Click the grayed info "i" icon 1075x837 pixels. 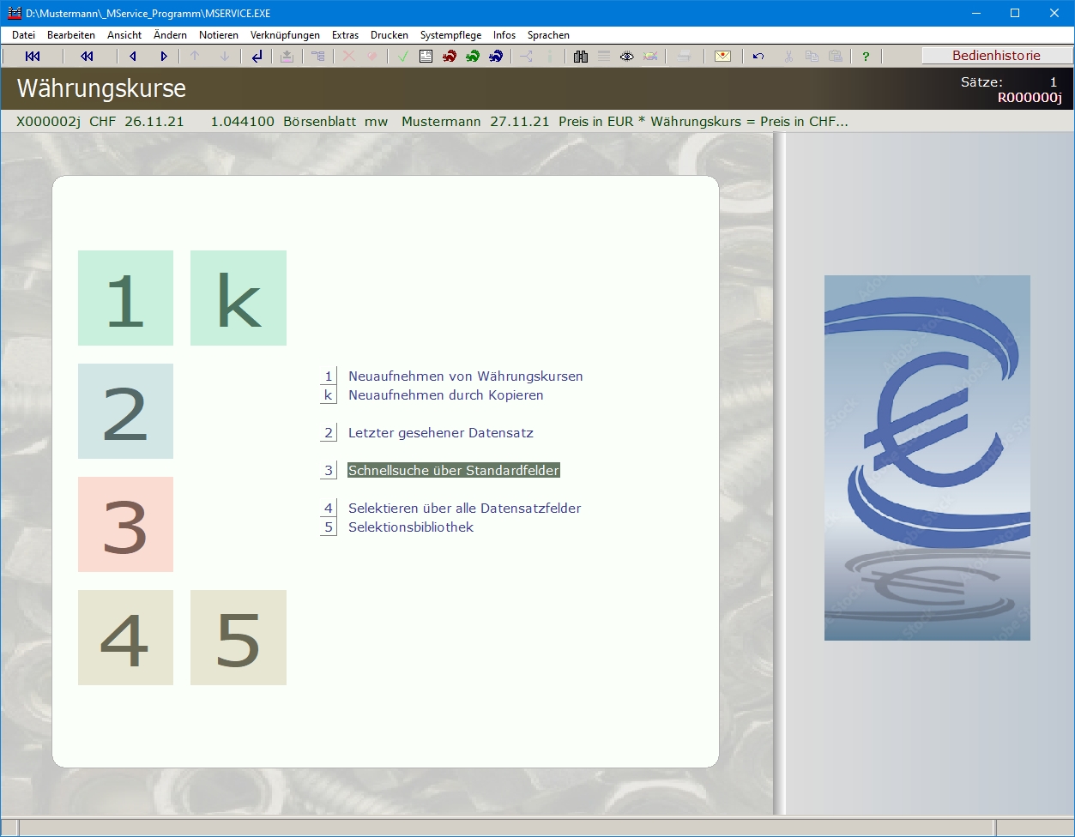550,57
